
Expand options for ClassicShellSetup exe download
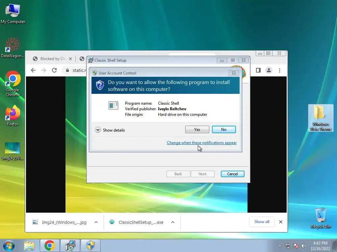173,222
